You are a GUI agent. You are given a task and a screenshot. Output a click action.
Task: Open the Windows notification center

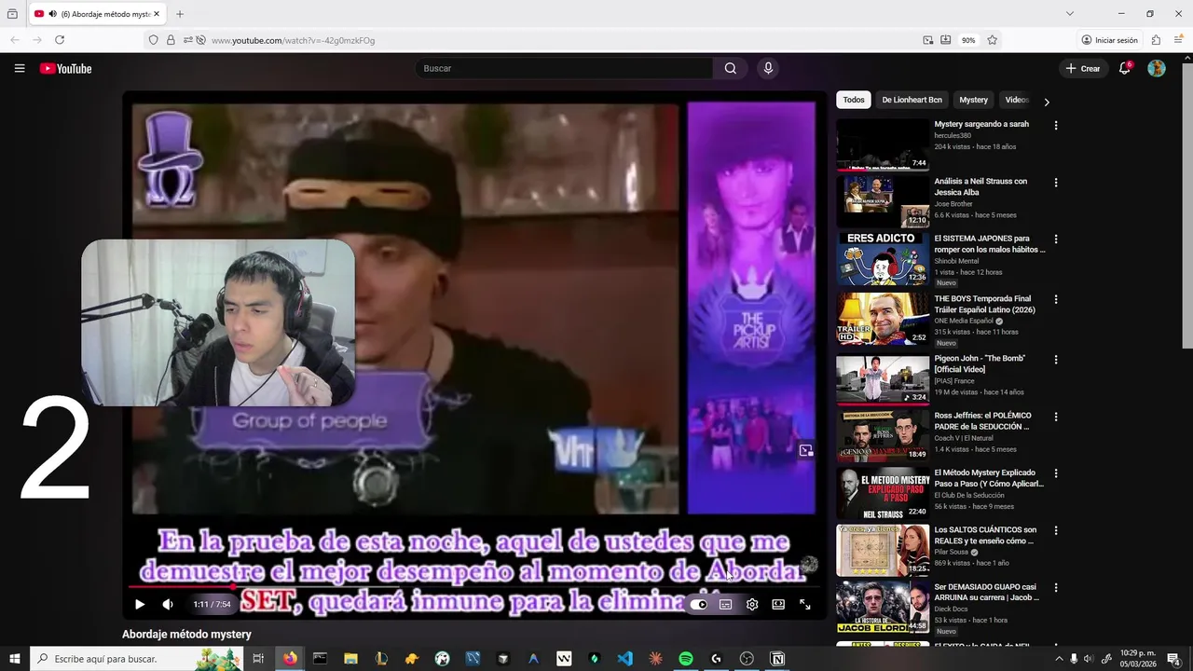[1174, 659]
